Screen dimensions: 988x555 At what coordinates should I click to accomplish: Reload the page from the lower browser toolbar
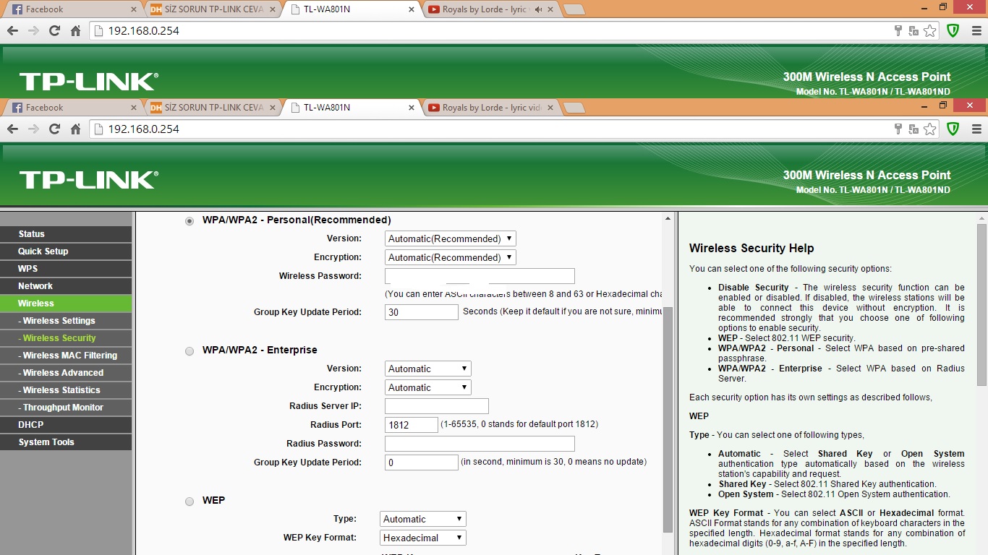pyautogui.click(x=54, y=129)
